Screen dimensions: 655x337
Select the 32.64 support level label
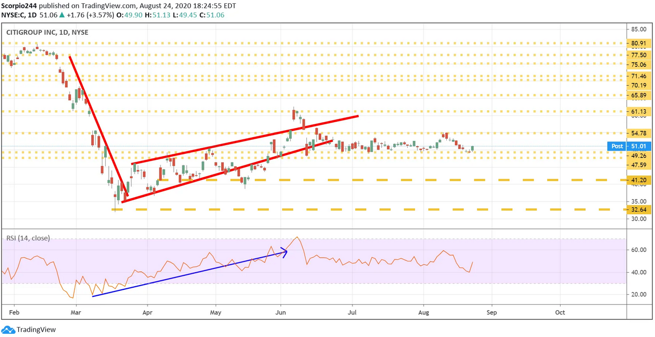pyautogui.click(x=638, y=210)
